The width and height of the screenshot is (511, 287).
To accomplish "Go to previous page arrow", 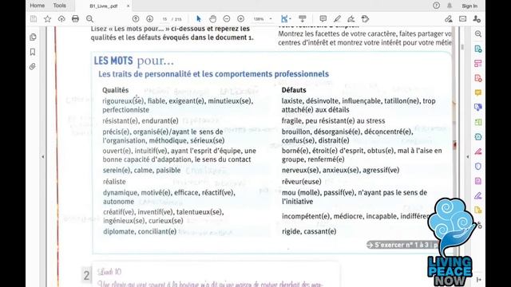I will coord(136,19).
